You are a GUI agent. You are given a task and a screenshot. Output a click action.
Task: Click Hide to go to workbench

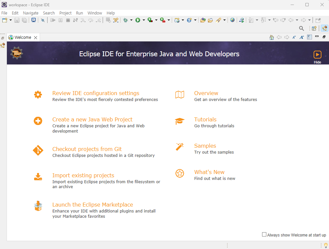click(317, 57)
